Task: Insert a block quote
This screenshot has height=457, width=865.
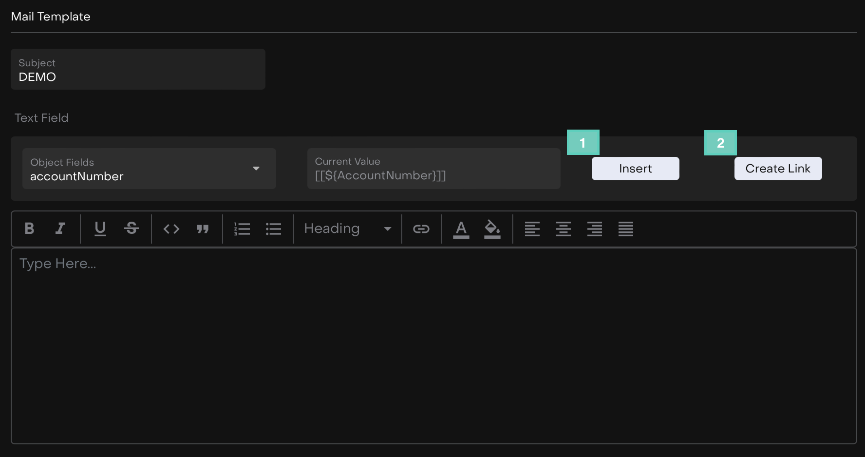Action: click(x=203, y=228)
